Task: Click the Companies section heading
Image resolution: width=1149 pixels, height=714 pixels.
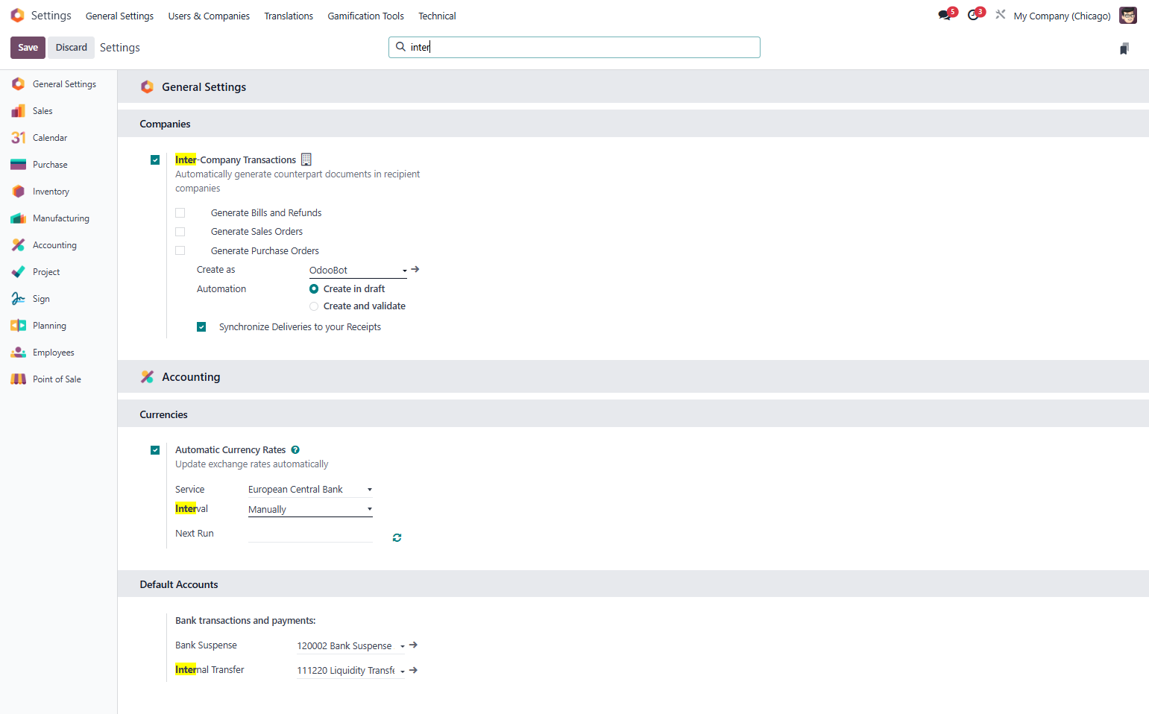Action: click(165, 124)
